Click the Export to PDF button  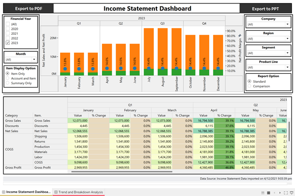21,8
